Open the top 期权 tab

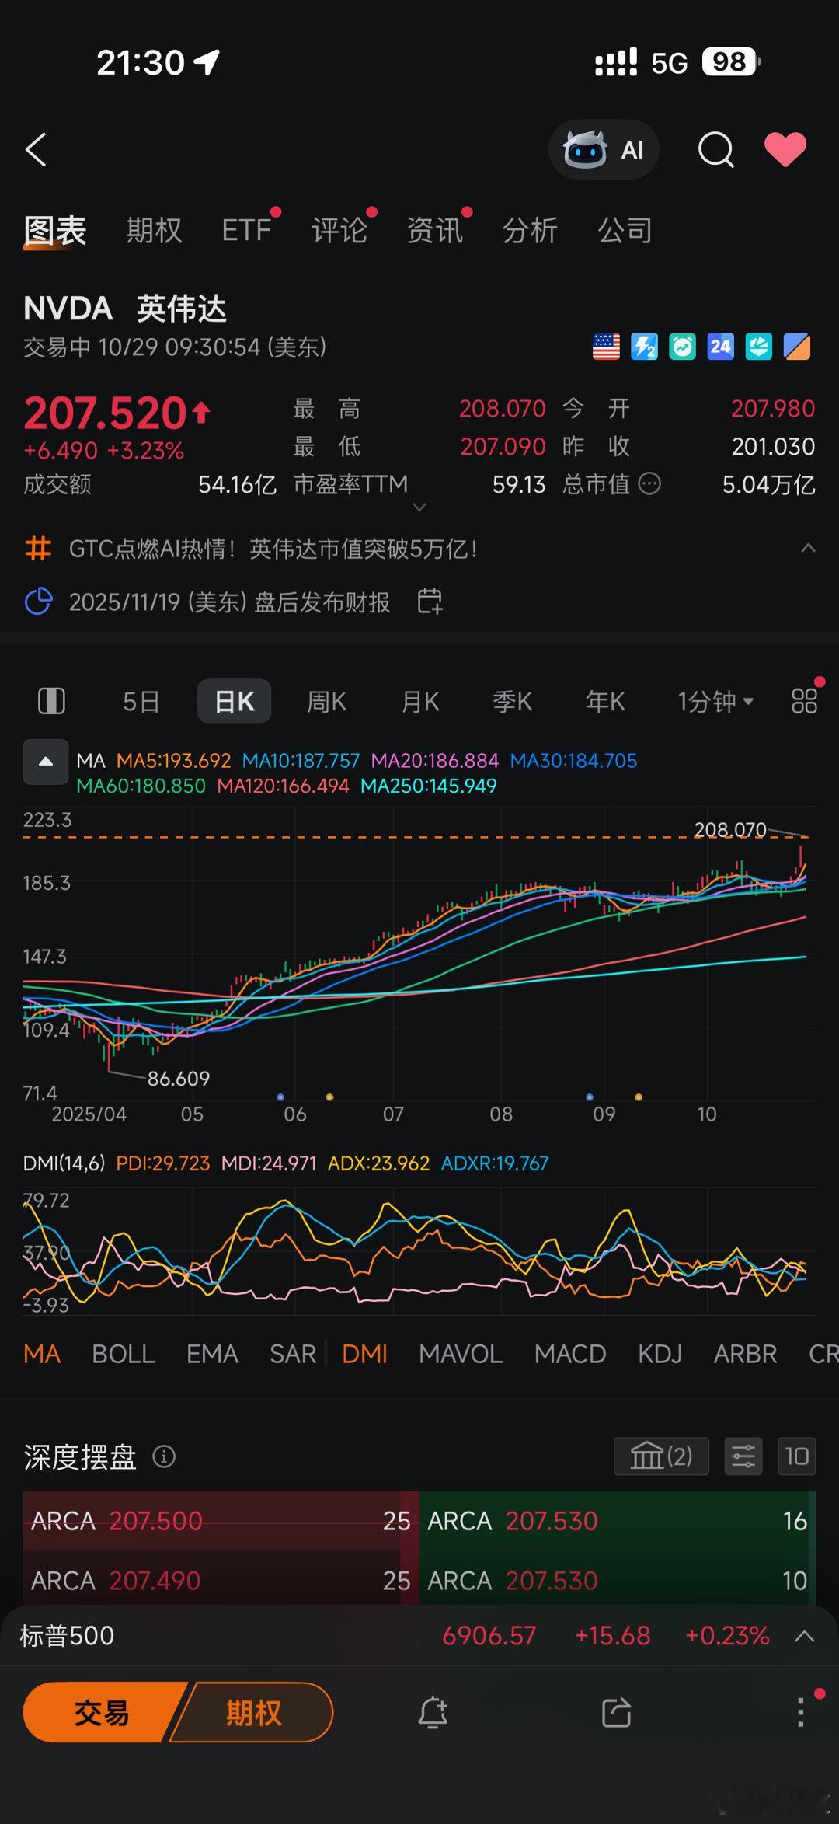154,231
